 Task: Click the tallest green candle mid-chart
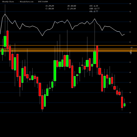point(55,71)
